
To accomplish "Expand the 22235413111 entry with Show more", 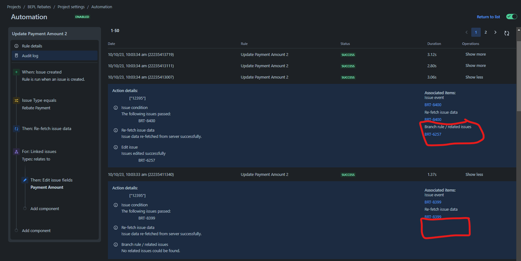I will click(x=476, y=66).
